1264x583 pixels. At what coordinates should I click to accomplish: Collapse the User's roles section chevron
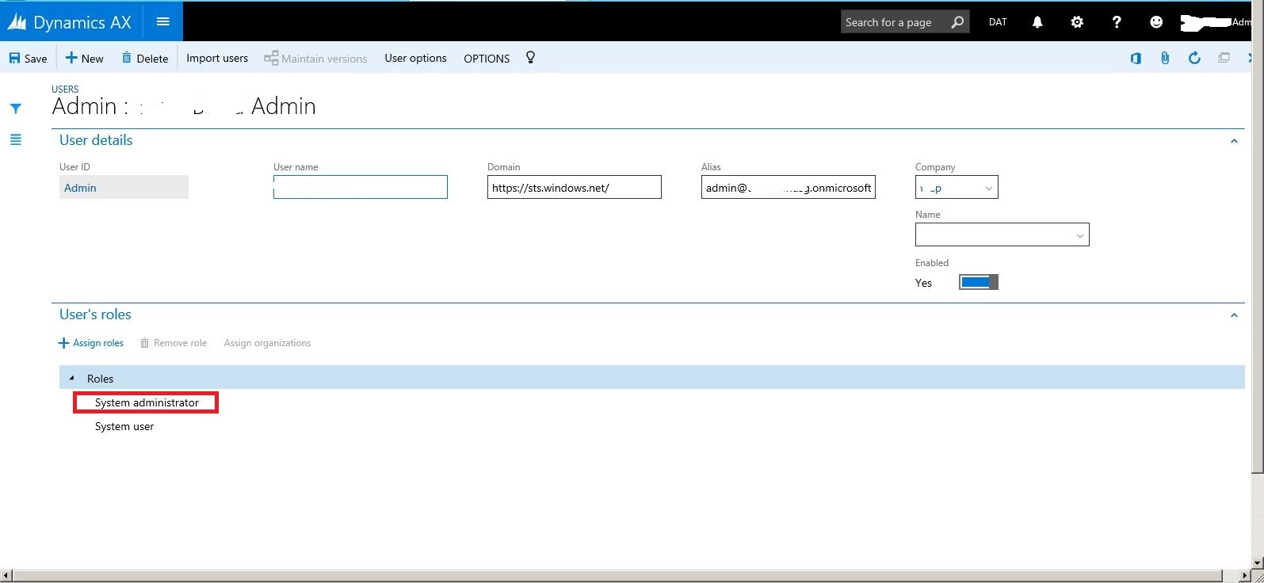coord(1234,315)
